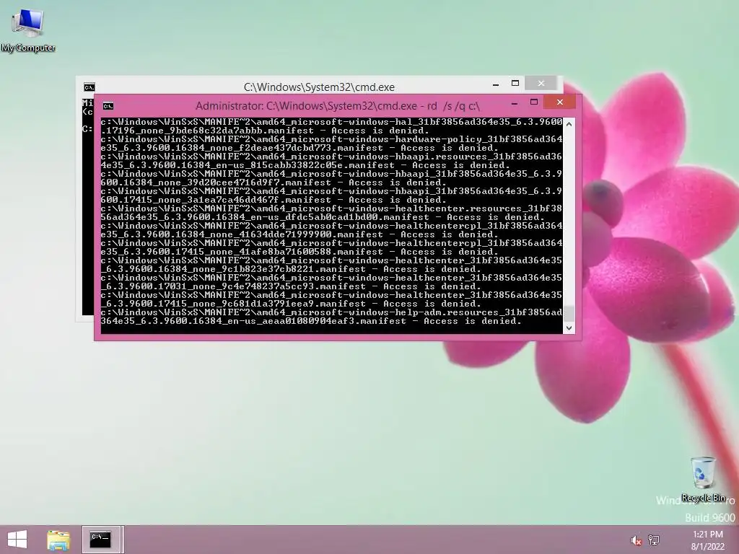Select the Recycle Bin desktop icon

coord(703,479)
